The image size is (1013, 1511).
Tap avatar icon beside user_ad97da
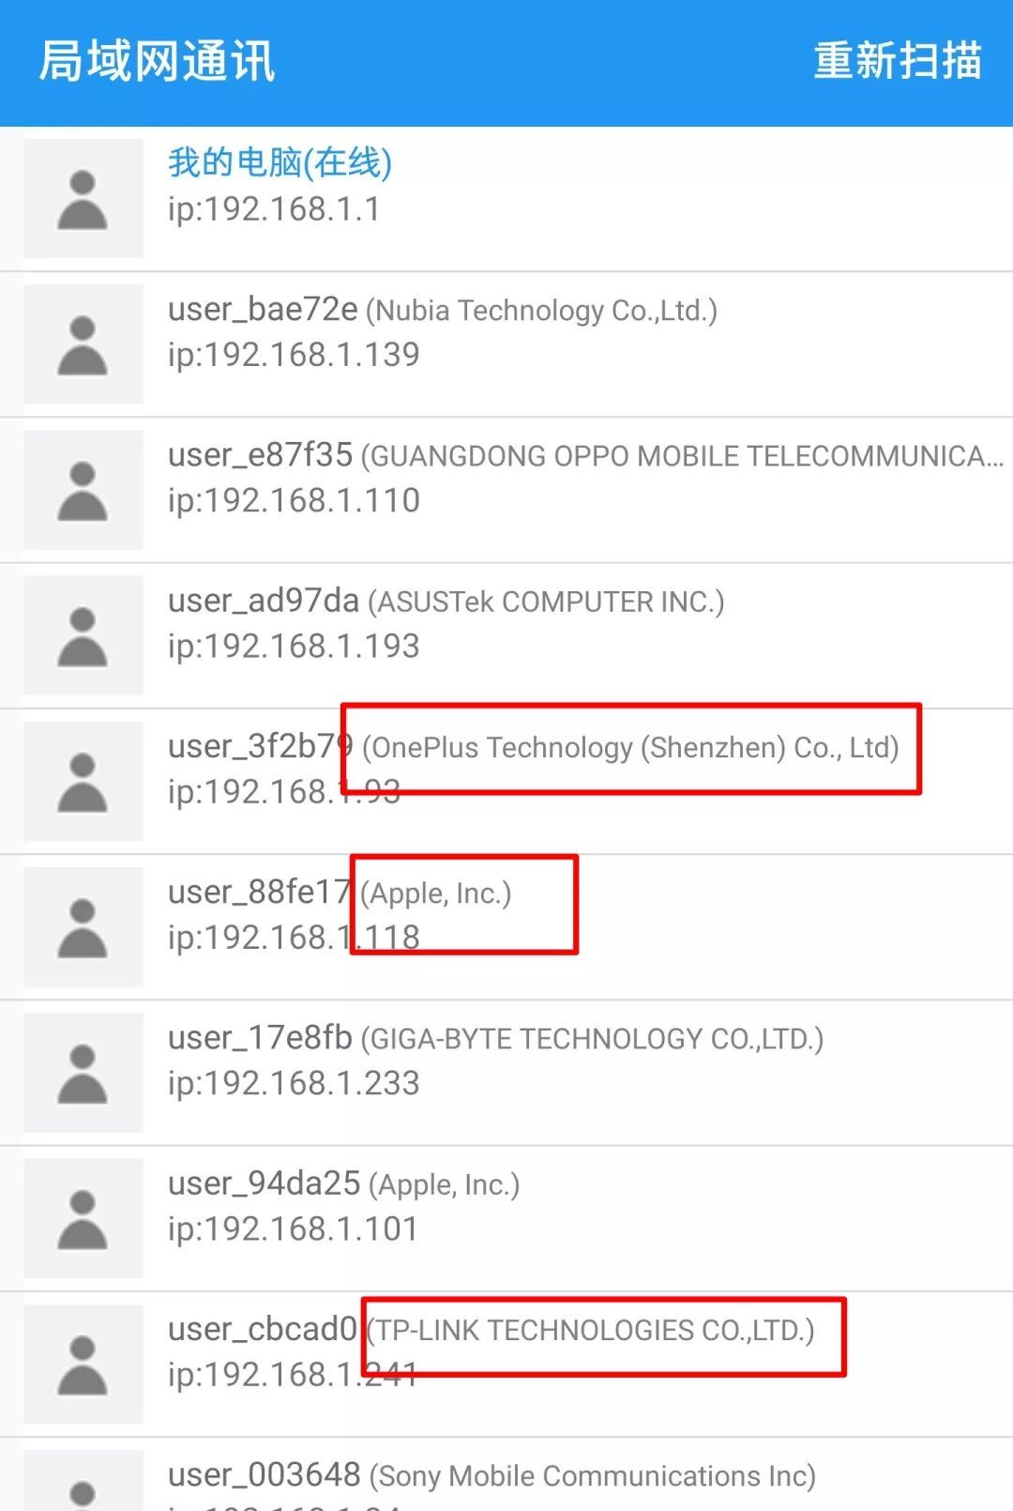[x=83, y=635]
